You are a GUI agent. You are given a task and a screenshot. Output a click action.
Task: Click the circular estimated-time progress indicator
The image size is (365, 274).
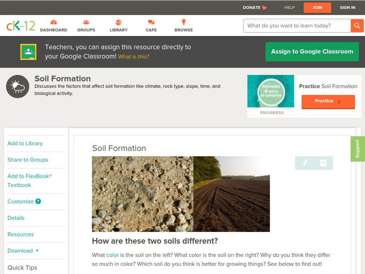point(271,91)
